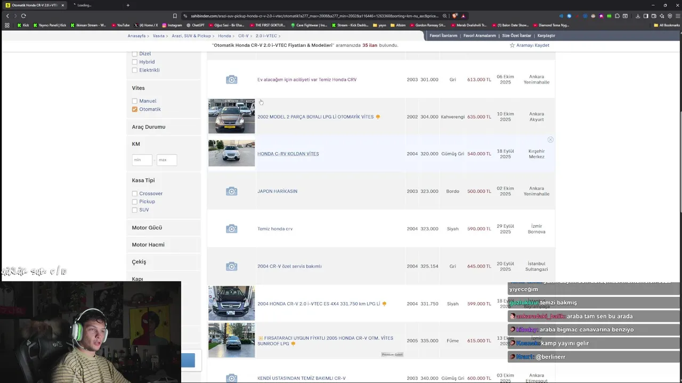Check the Dizel fuel checkbox
682x383 pixels.
pyautogui.click(x=135, y=54)
